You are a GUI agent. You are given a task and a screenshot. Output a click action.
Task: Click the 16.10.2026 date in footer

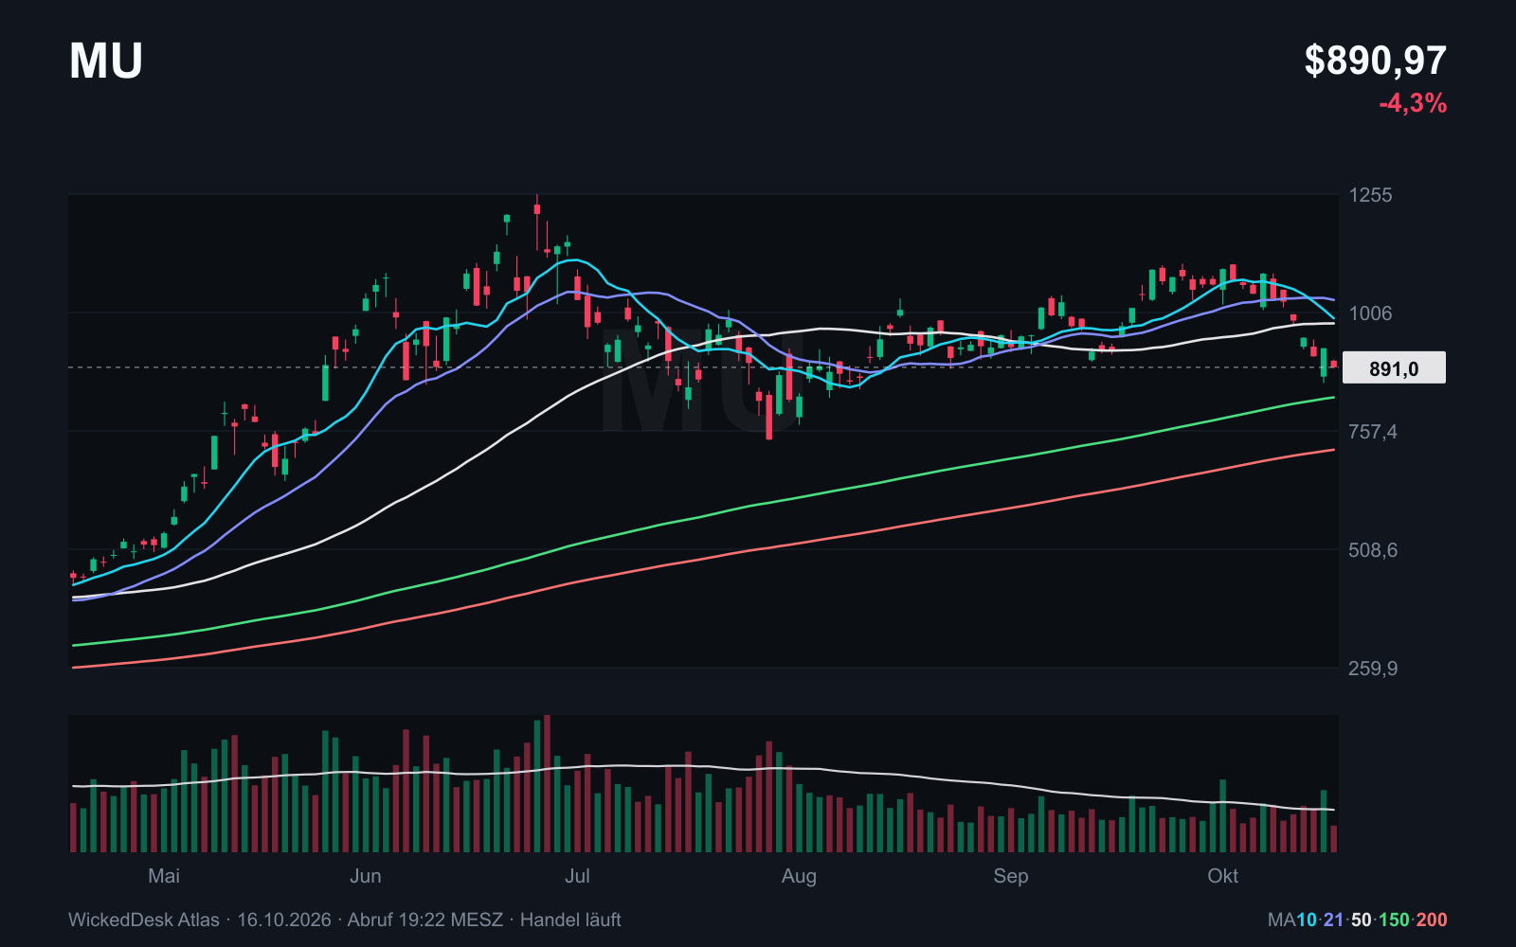pyautogui.click(x=284, y=920)
